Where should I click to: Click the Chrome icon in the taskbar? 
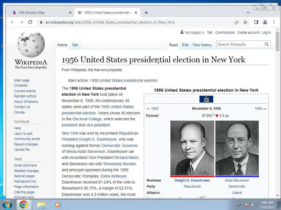click(24, 205)
